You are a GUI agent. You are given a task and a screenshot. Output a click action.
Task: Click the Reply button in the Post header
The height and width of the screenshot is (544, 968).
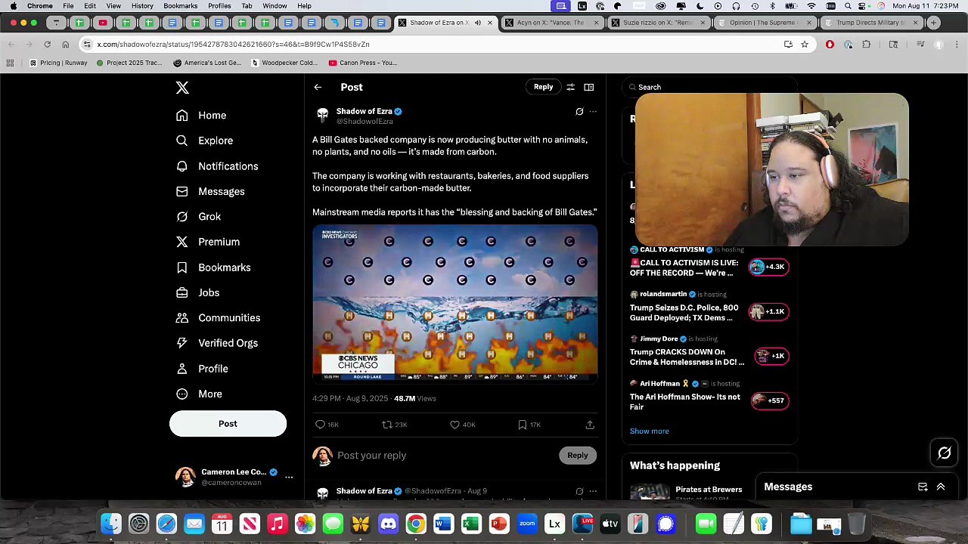(543, 87)
